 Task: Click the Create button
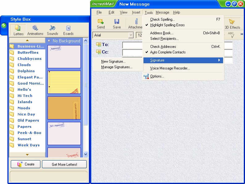click(x=25, y=164)
